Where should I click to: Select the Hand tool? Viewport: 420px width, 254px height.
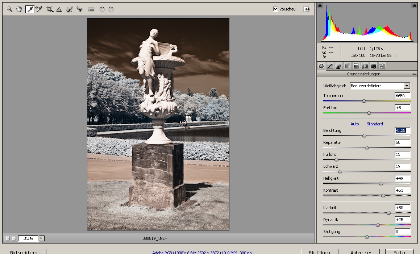coord(19,9)
